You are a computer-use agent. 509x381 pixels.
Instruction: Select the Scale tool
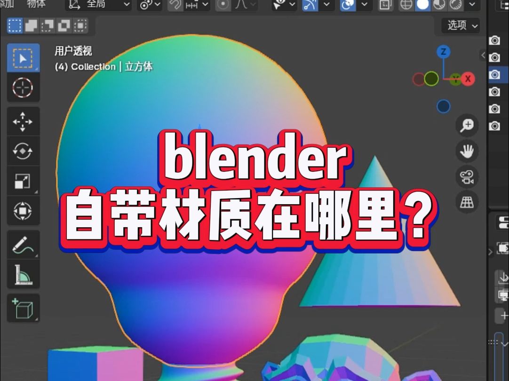point(24,182)
